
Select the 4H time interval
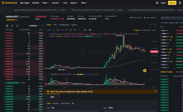tap(66, 30)
